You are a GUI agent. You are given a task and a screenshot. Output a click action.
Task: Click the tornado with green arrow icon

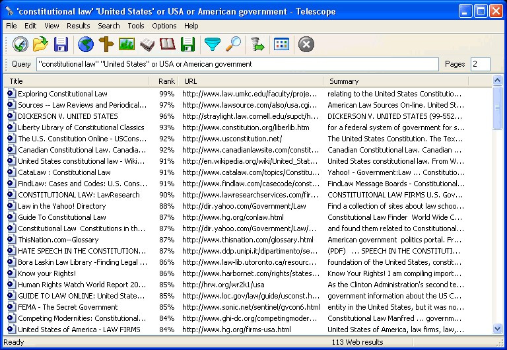(257, 44)
